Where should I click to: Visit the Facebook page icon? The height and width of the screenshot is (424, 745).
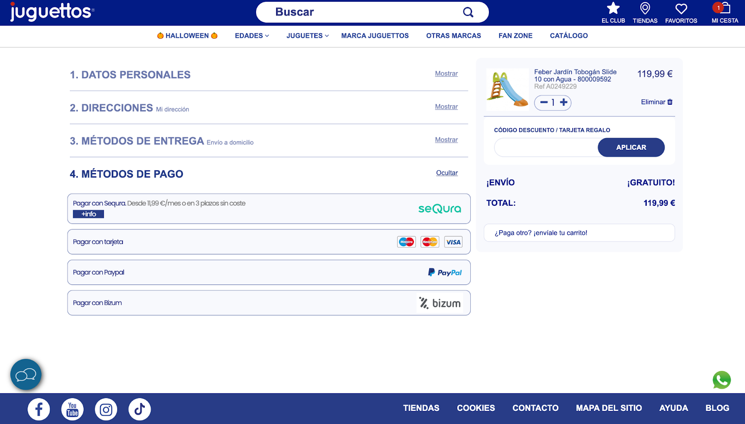tap(39, 410)
